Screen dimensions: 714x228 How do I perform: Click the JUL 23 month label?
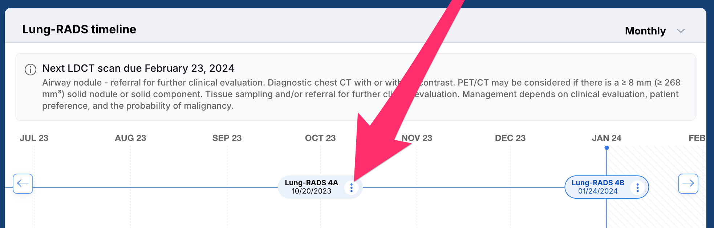click(34, 138)
